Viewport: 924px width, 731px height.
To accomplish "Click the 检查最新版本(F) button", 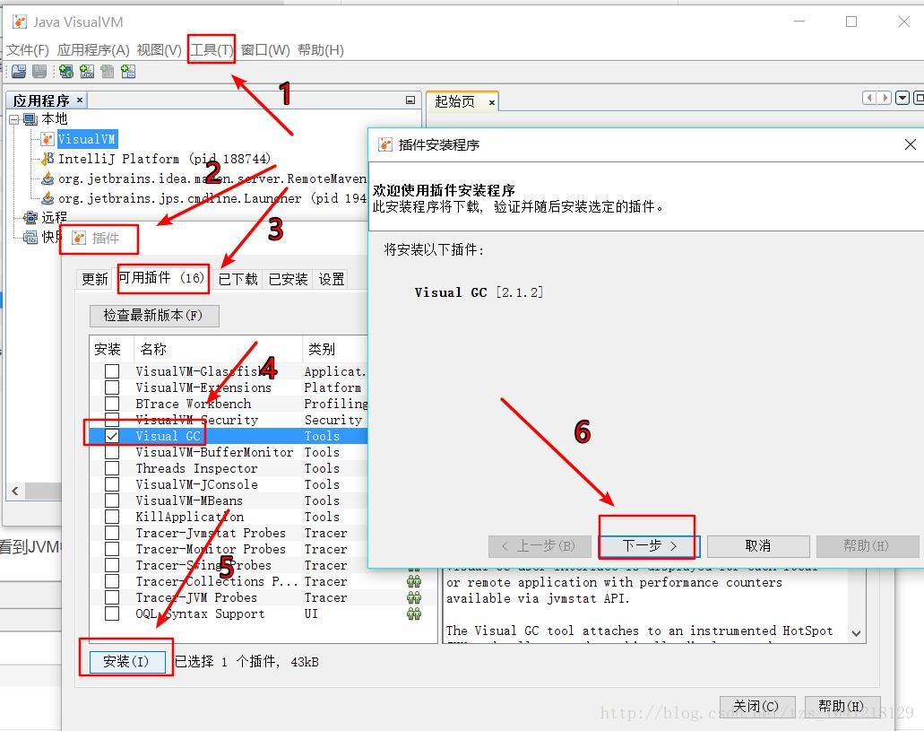I will point(154,316).
